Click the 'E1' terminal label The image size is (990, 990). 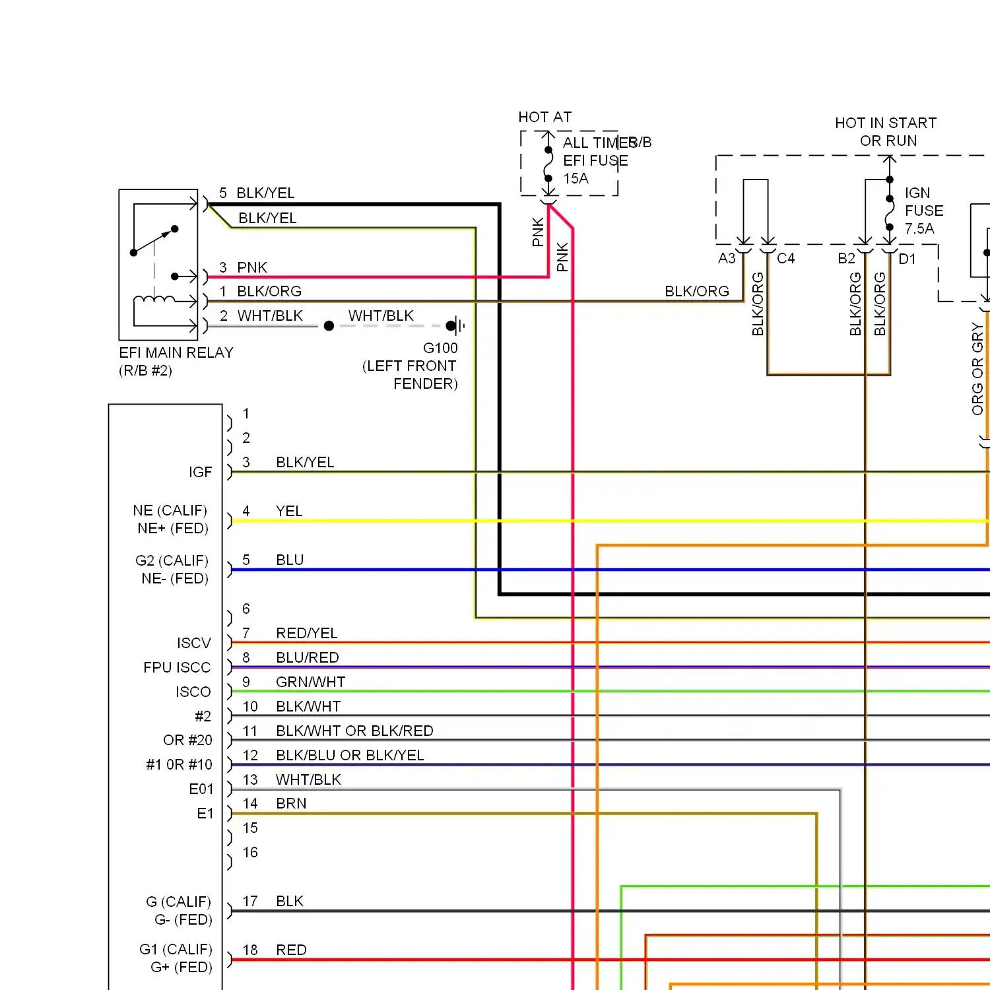205,814
